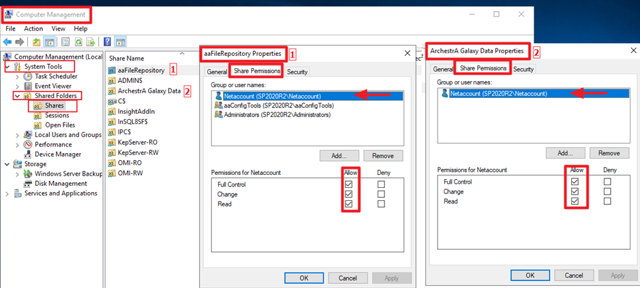Click the Disk Management drive icon
Screen dimensions: 640x288
28,184
